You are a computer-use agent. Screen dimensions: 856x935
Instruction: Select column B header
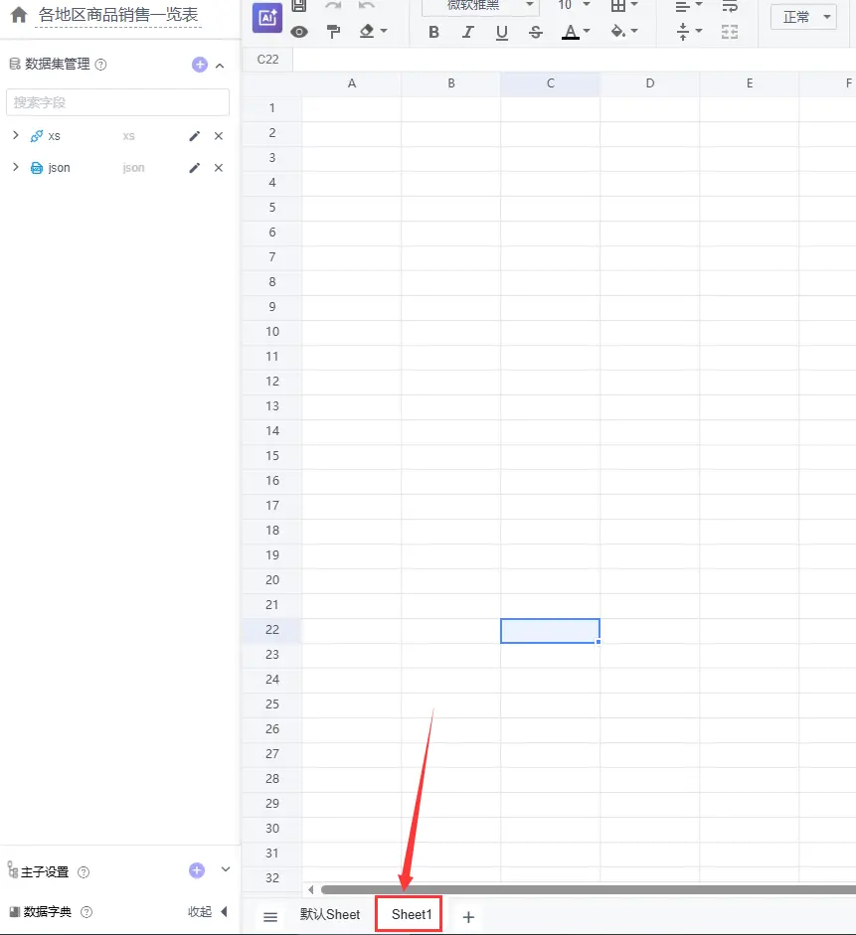451,83
